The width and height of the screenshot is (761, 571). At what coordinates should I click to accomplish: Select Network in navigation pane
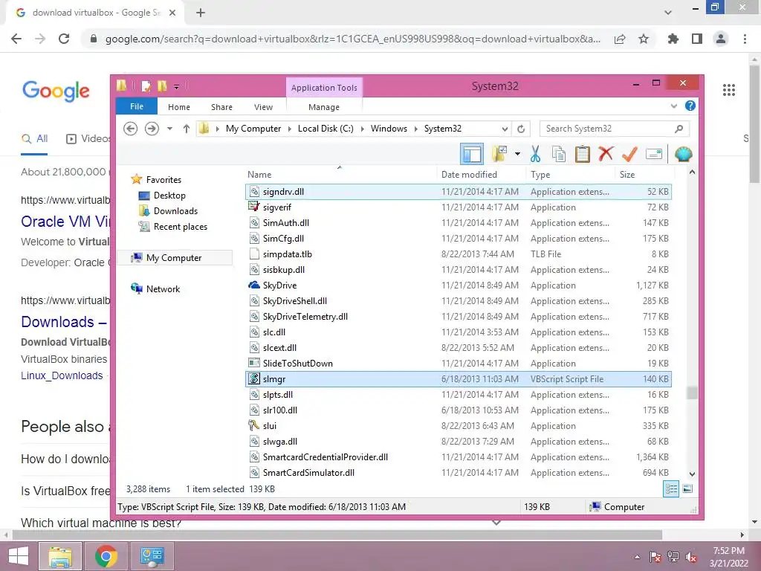click(x=163, y=289)
